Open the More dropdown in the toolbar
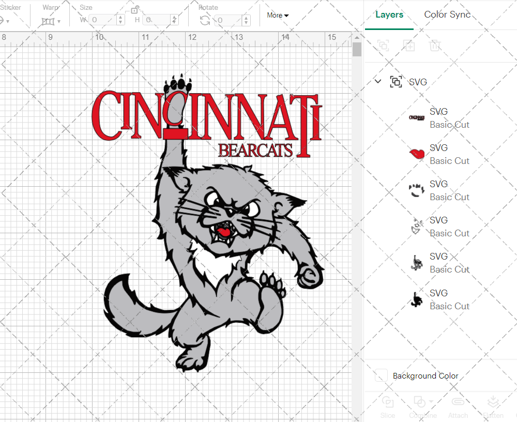Viewport: 517px width, 422px height. pos(278,15)
